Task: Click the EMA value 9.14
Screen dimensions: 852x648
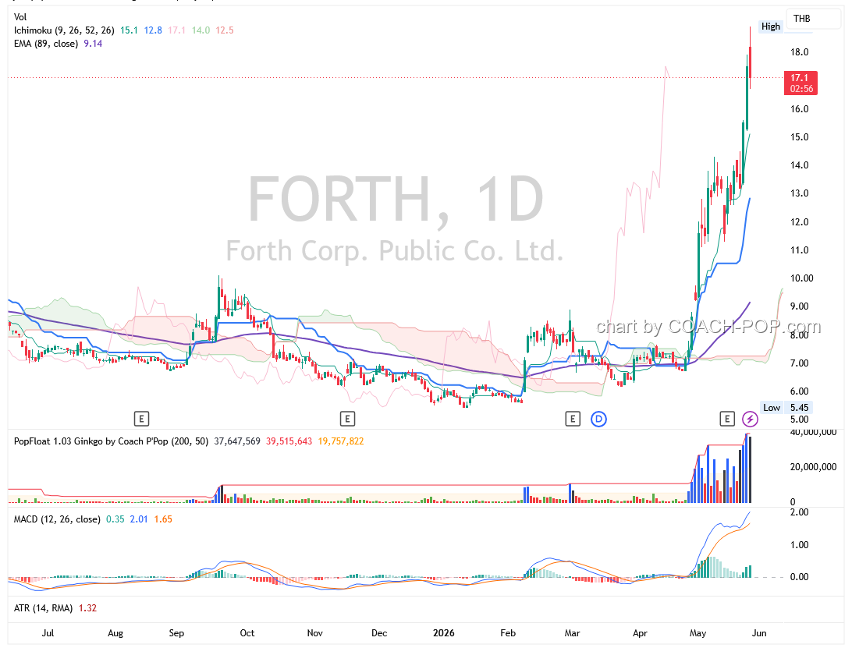Action: pyautogui.click(x=93, y=44)
